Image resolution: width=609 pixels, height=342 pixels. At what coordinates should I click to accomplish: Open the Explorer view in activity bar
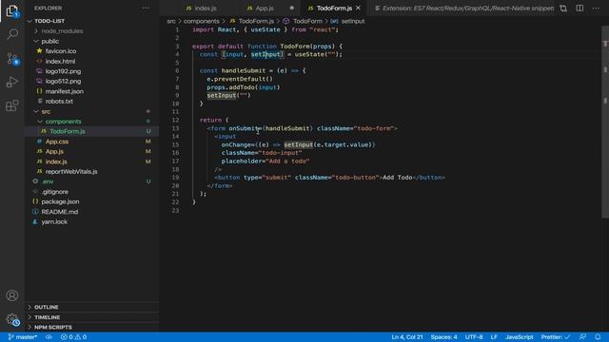12,10
